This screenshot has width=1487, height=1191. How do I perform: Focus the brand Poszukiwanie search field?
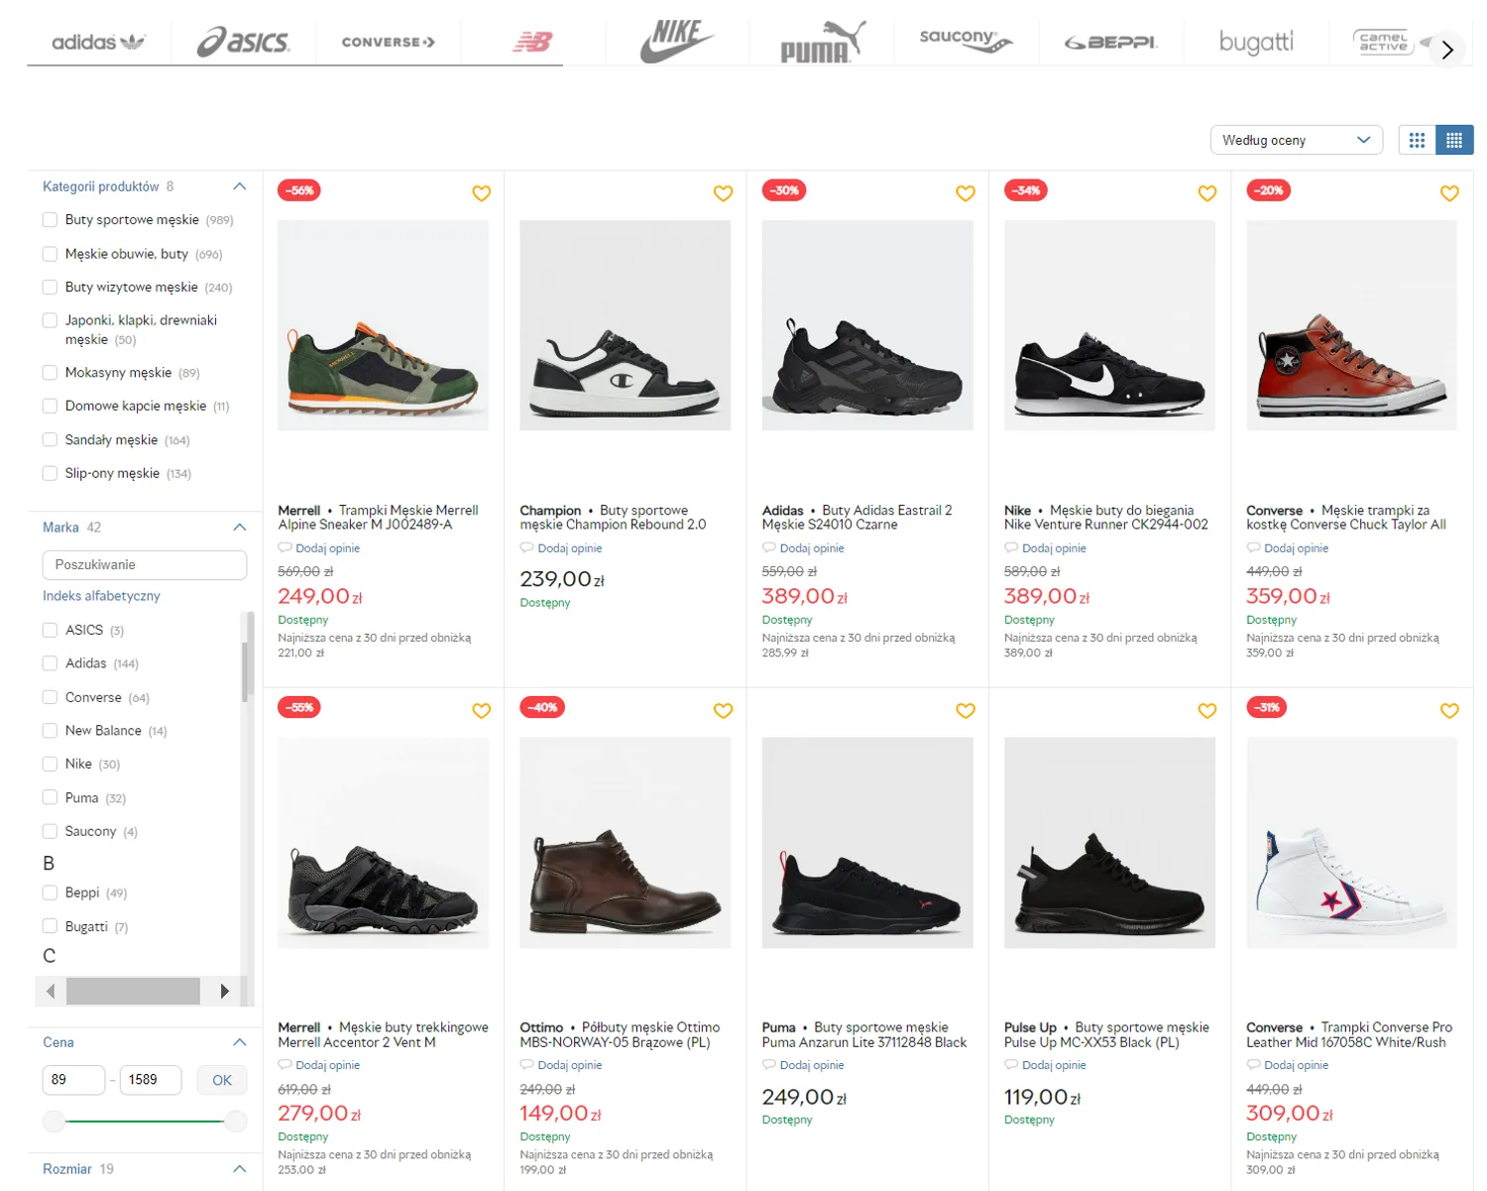[x=145, y=564]
